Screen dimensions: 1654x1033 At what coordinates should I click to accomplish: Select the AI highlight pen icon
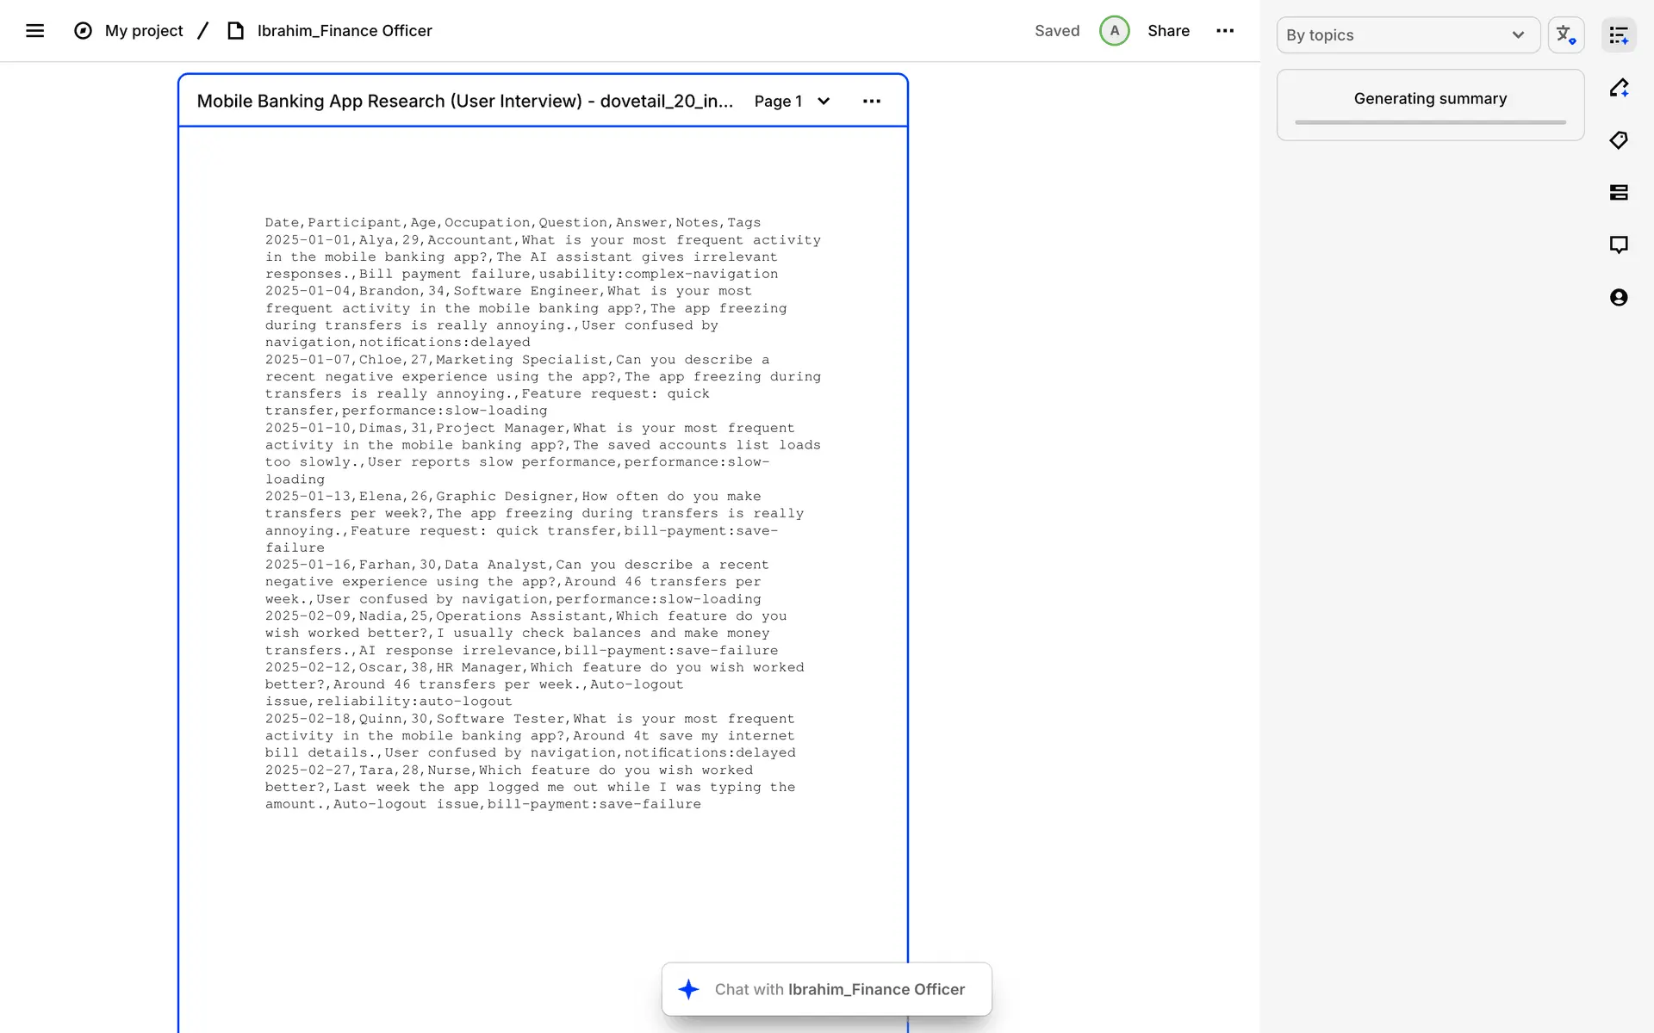1619,88
